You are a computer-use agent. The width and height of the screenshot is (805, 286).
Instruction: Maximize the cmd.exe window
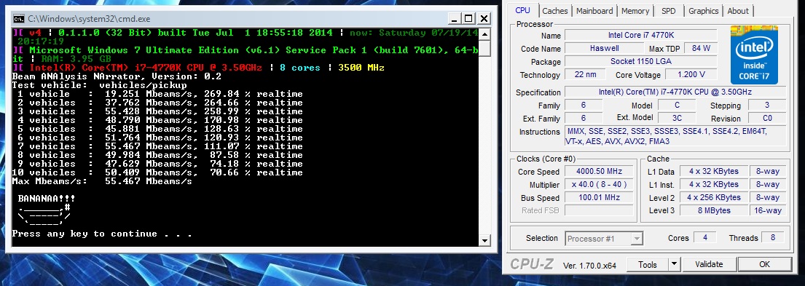pyautogui.click(x=468, y=19)
